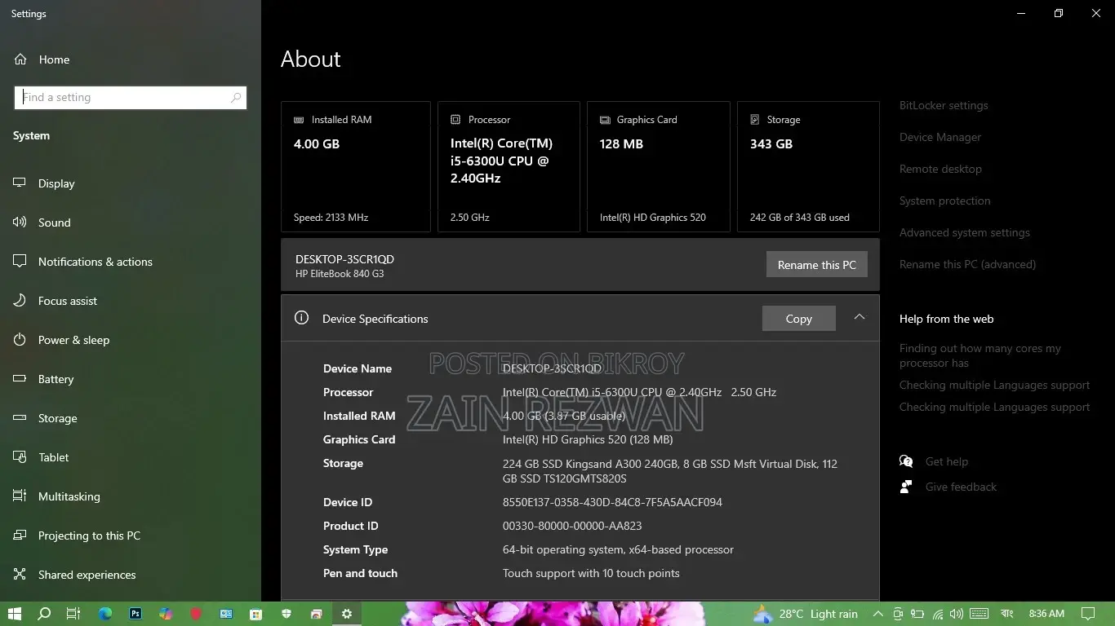1115x626 pixels.
Task: Click the magnifier icon in the search box
Action: point(236,98)
